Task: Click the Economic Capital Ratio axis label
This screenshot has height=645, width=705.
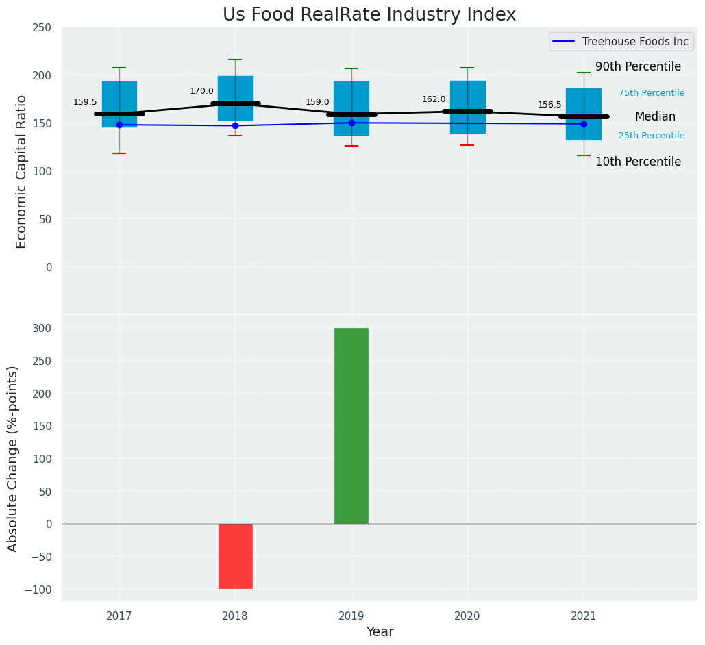Action: [21, 171]
